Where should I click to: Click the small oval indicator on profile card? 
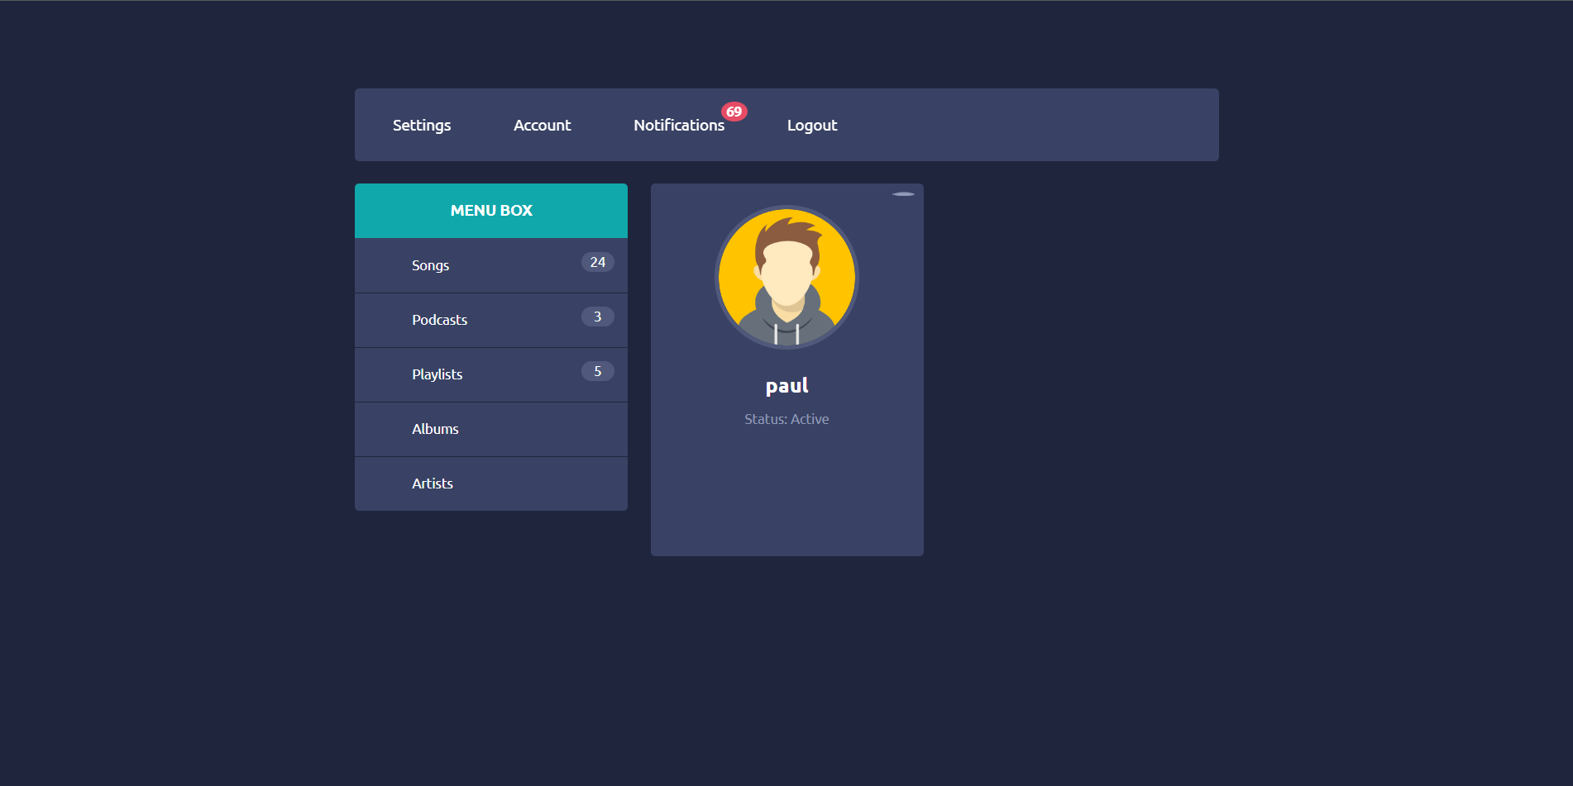(903, 194)
